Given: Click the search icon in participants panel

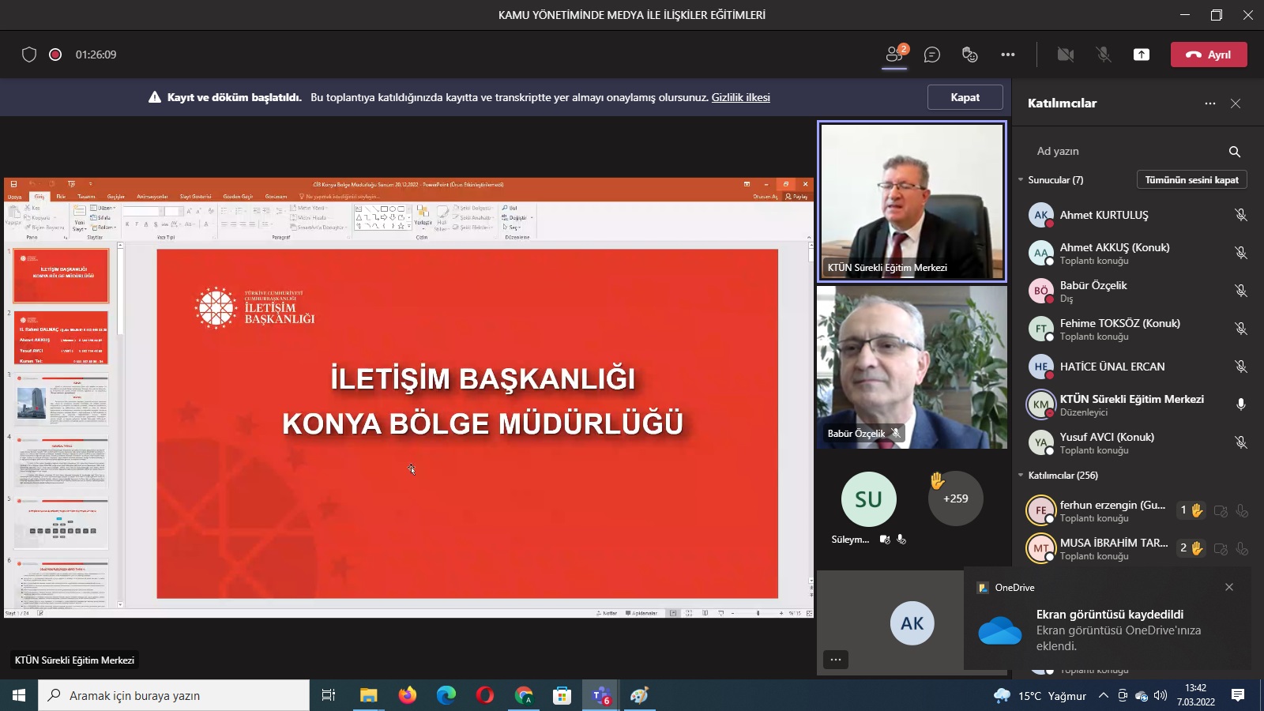Looking at the screenshot, I should click(x=1235, y=152).
